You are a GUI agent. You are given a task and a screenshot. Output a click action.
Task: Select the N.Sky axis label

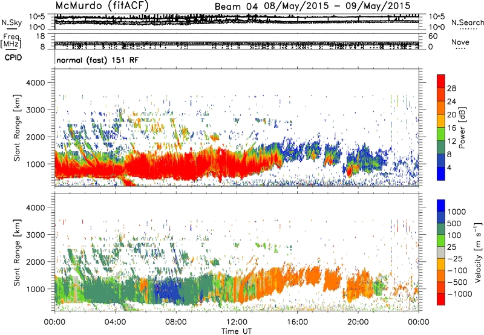[x=11, y=22]
